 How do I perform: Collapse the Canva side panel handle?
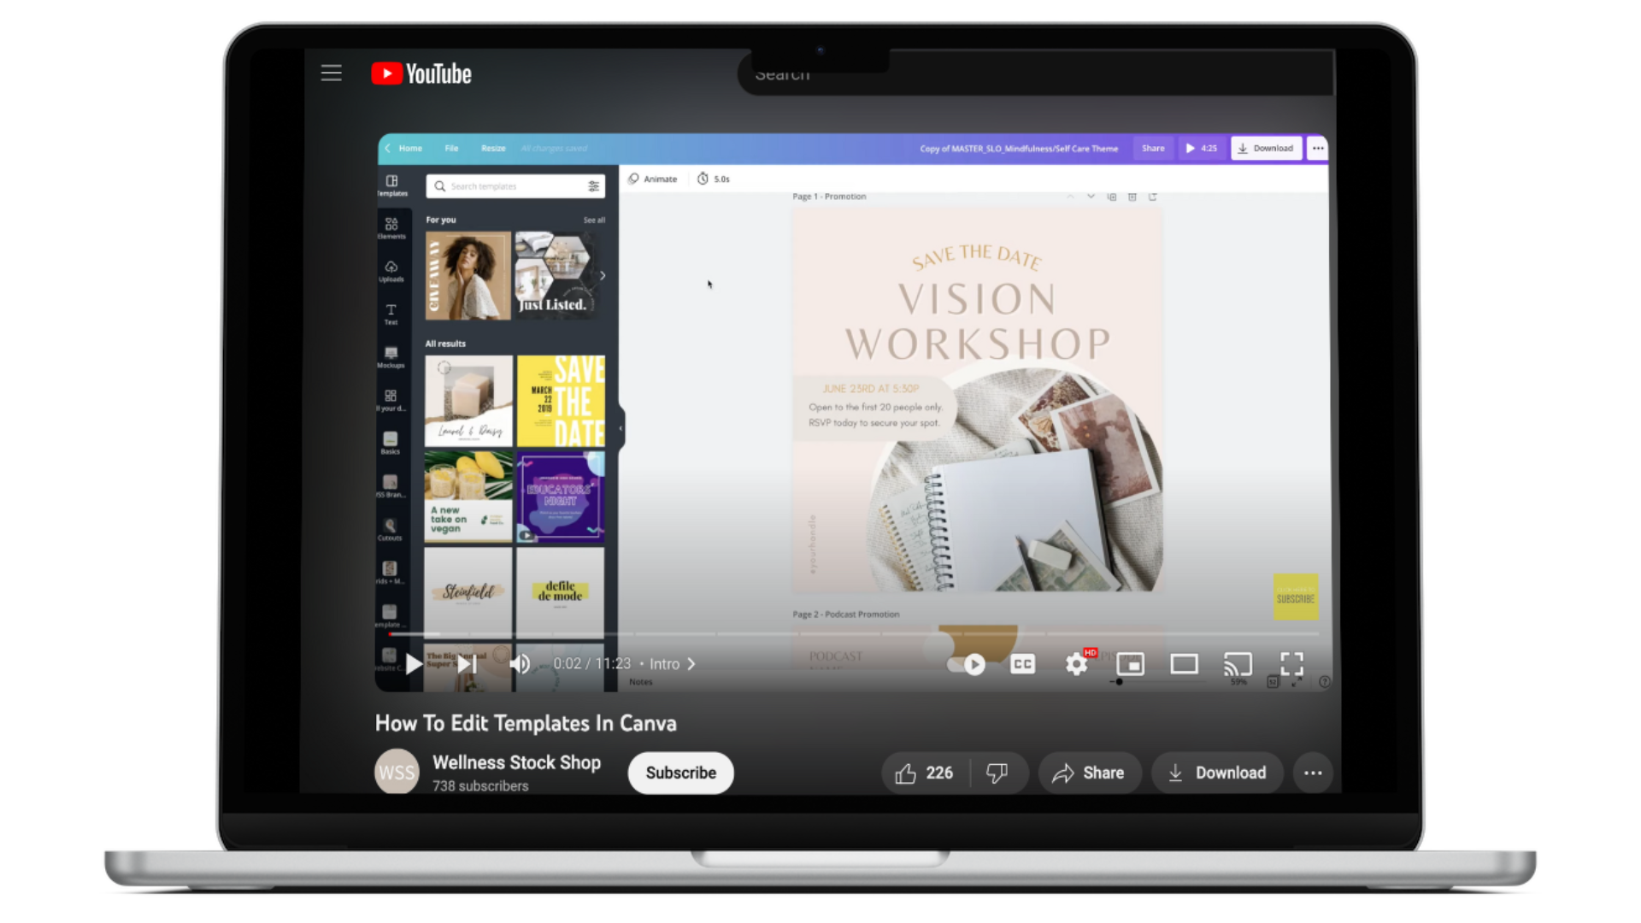tap(621, 428)
